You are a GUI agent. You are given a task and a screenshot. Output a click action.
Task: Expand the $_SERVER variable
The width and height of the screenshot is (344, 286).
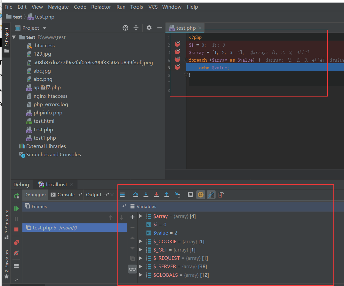click(140, 266)
